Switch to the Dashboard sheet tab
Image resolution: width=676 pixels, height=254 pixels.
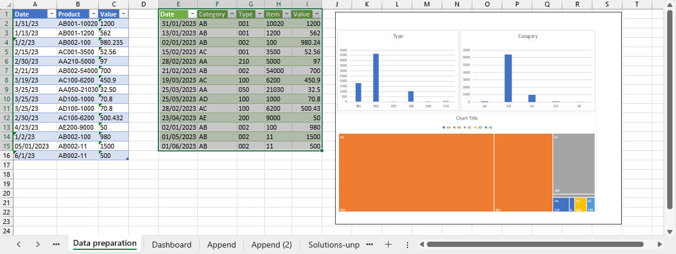[171, 245]
